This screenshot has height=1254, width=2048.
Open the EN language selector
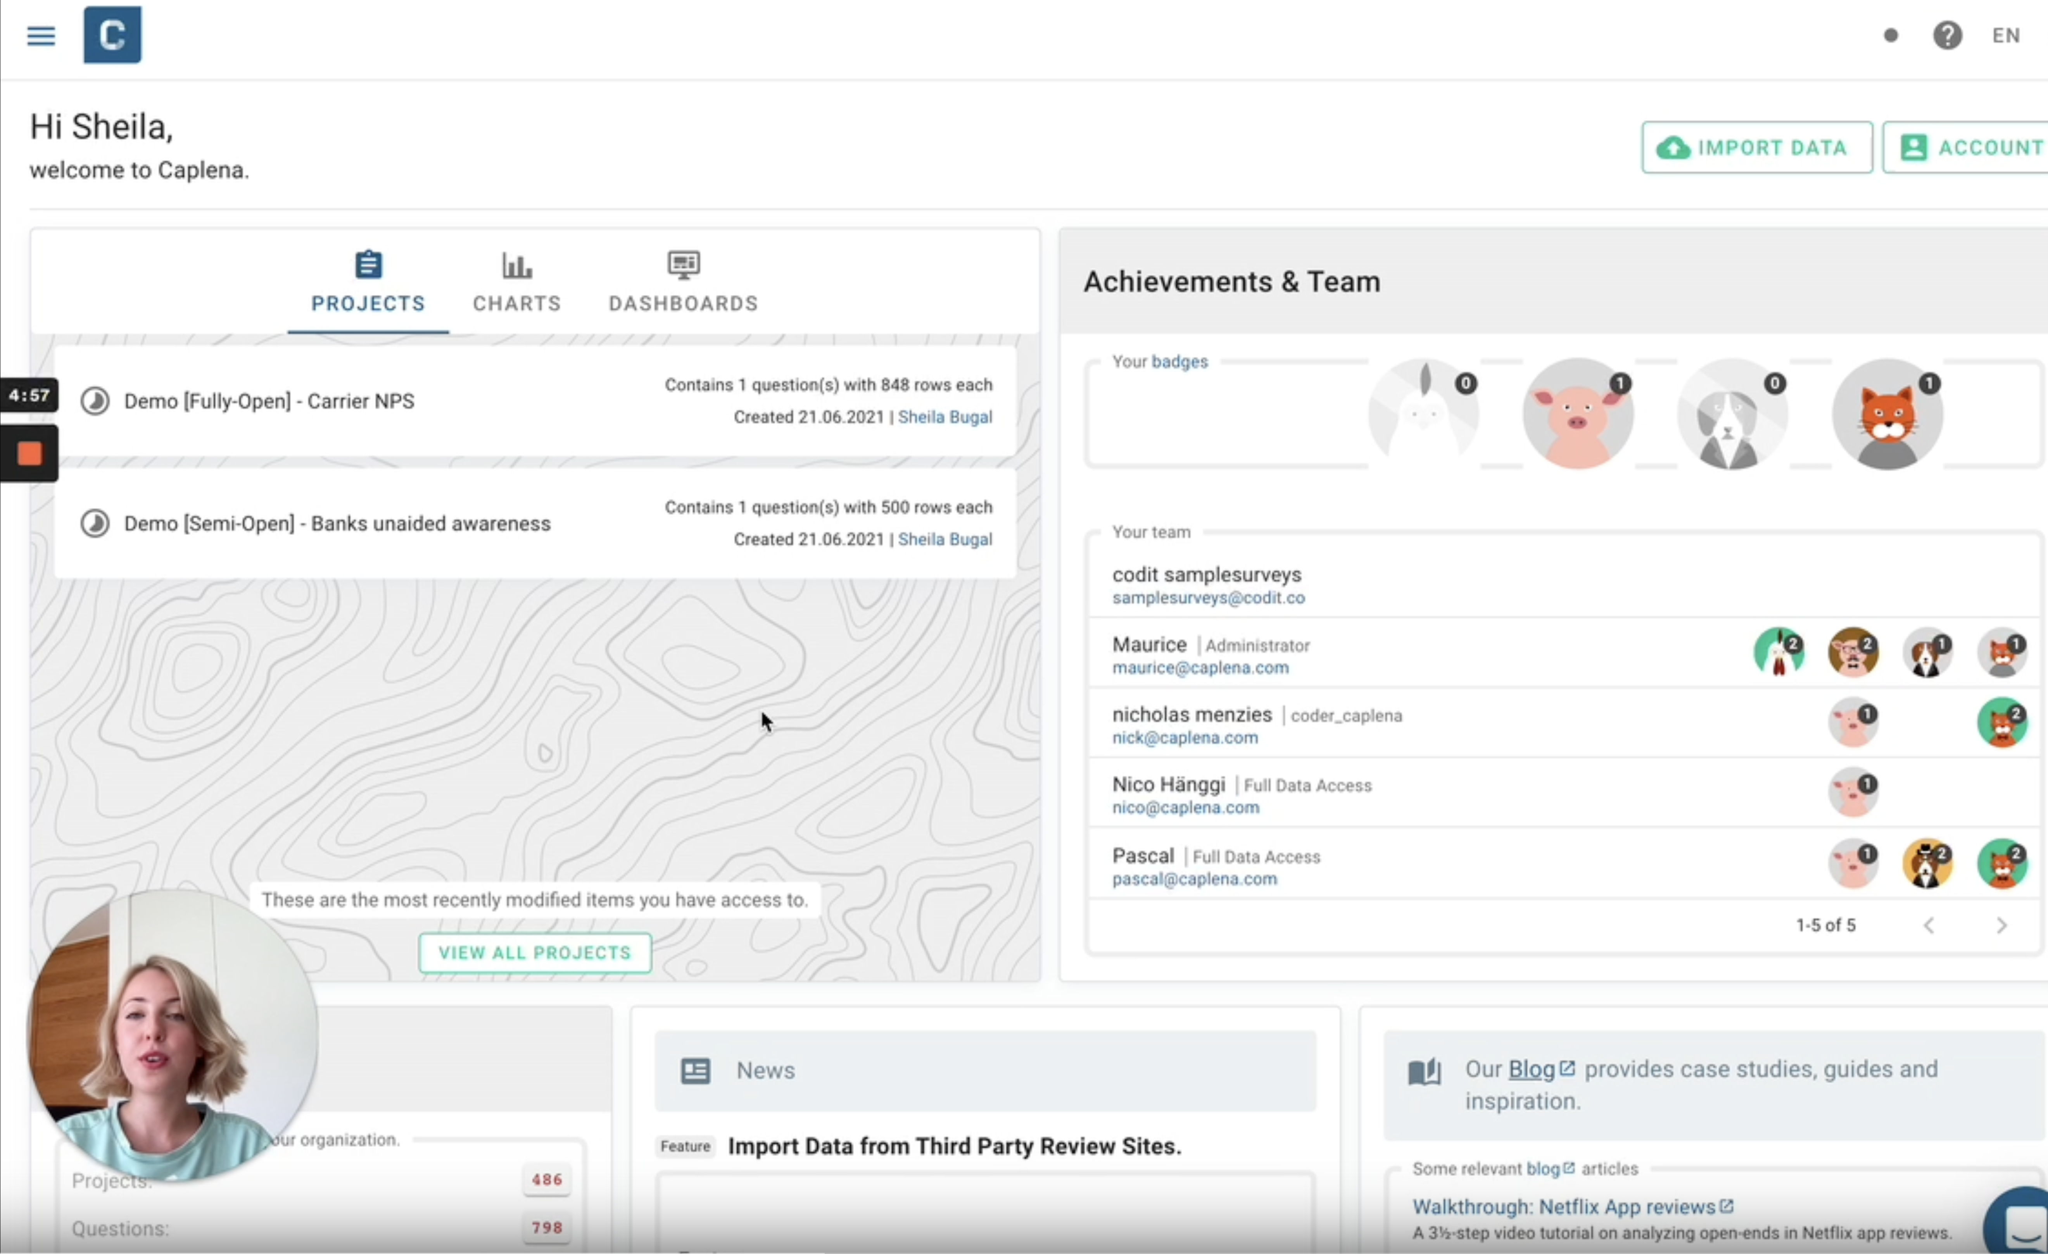[x=2006, y=36]
